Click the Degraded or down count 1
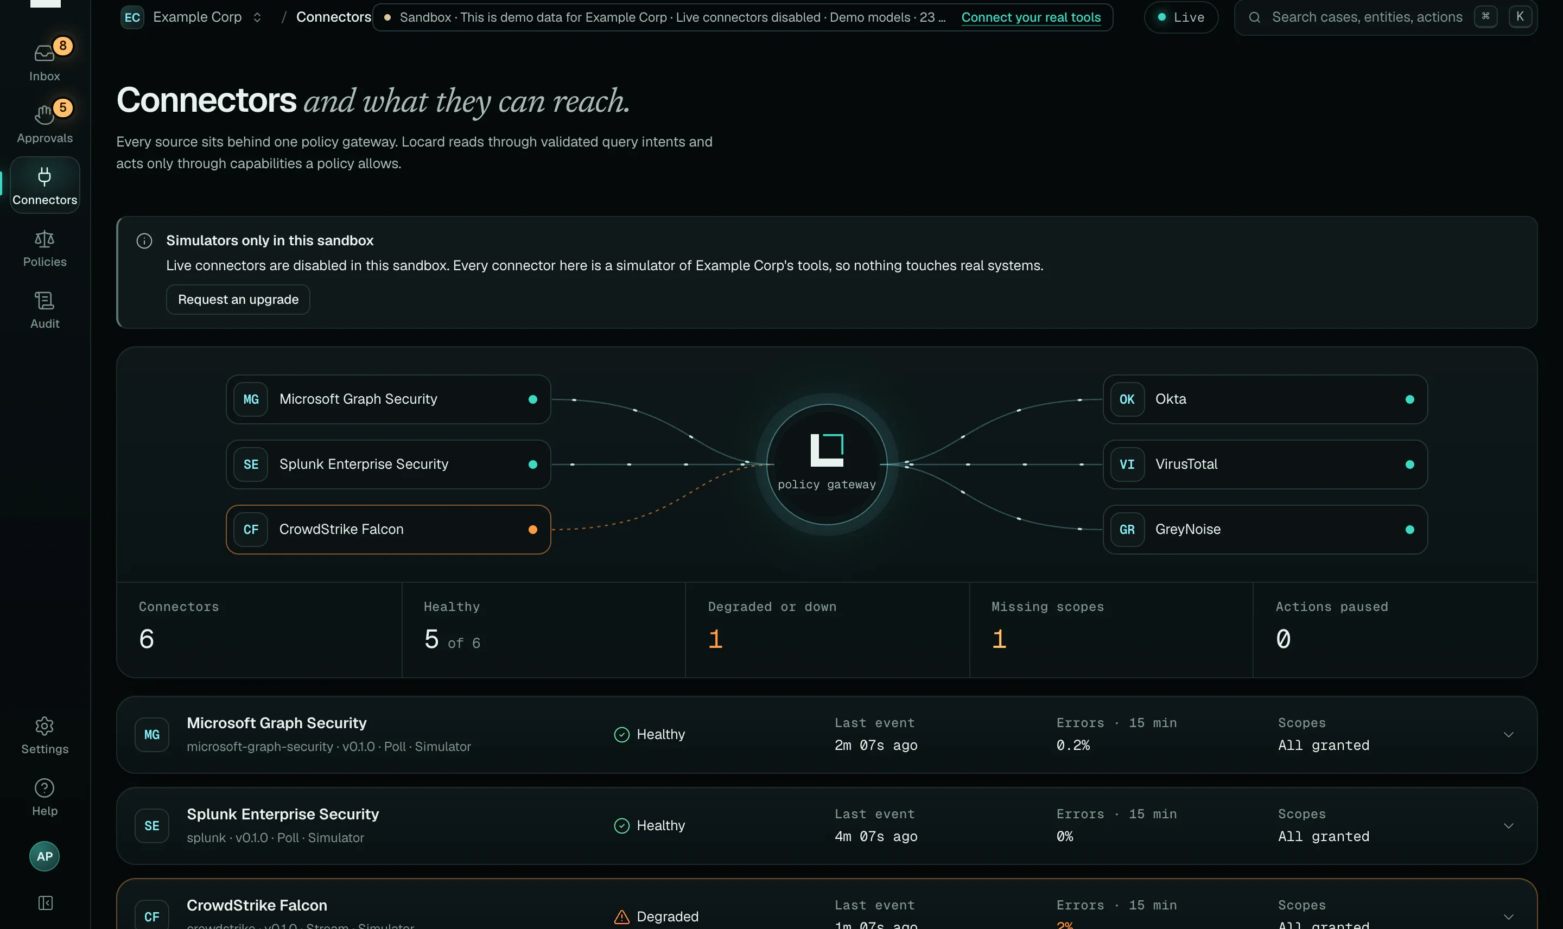This screenshot has height=929, width=1563. coord(715,639)
